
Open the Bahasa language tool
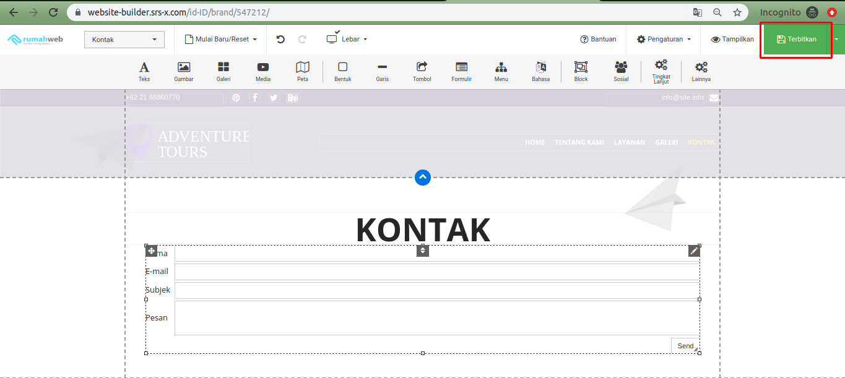click(x=541, y=71)
